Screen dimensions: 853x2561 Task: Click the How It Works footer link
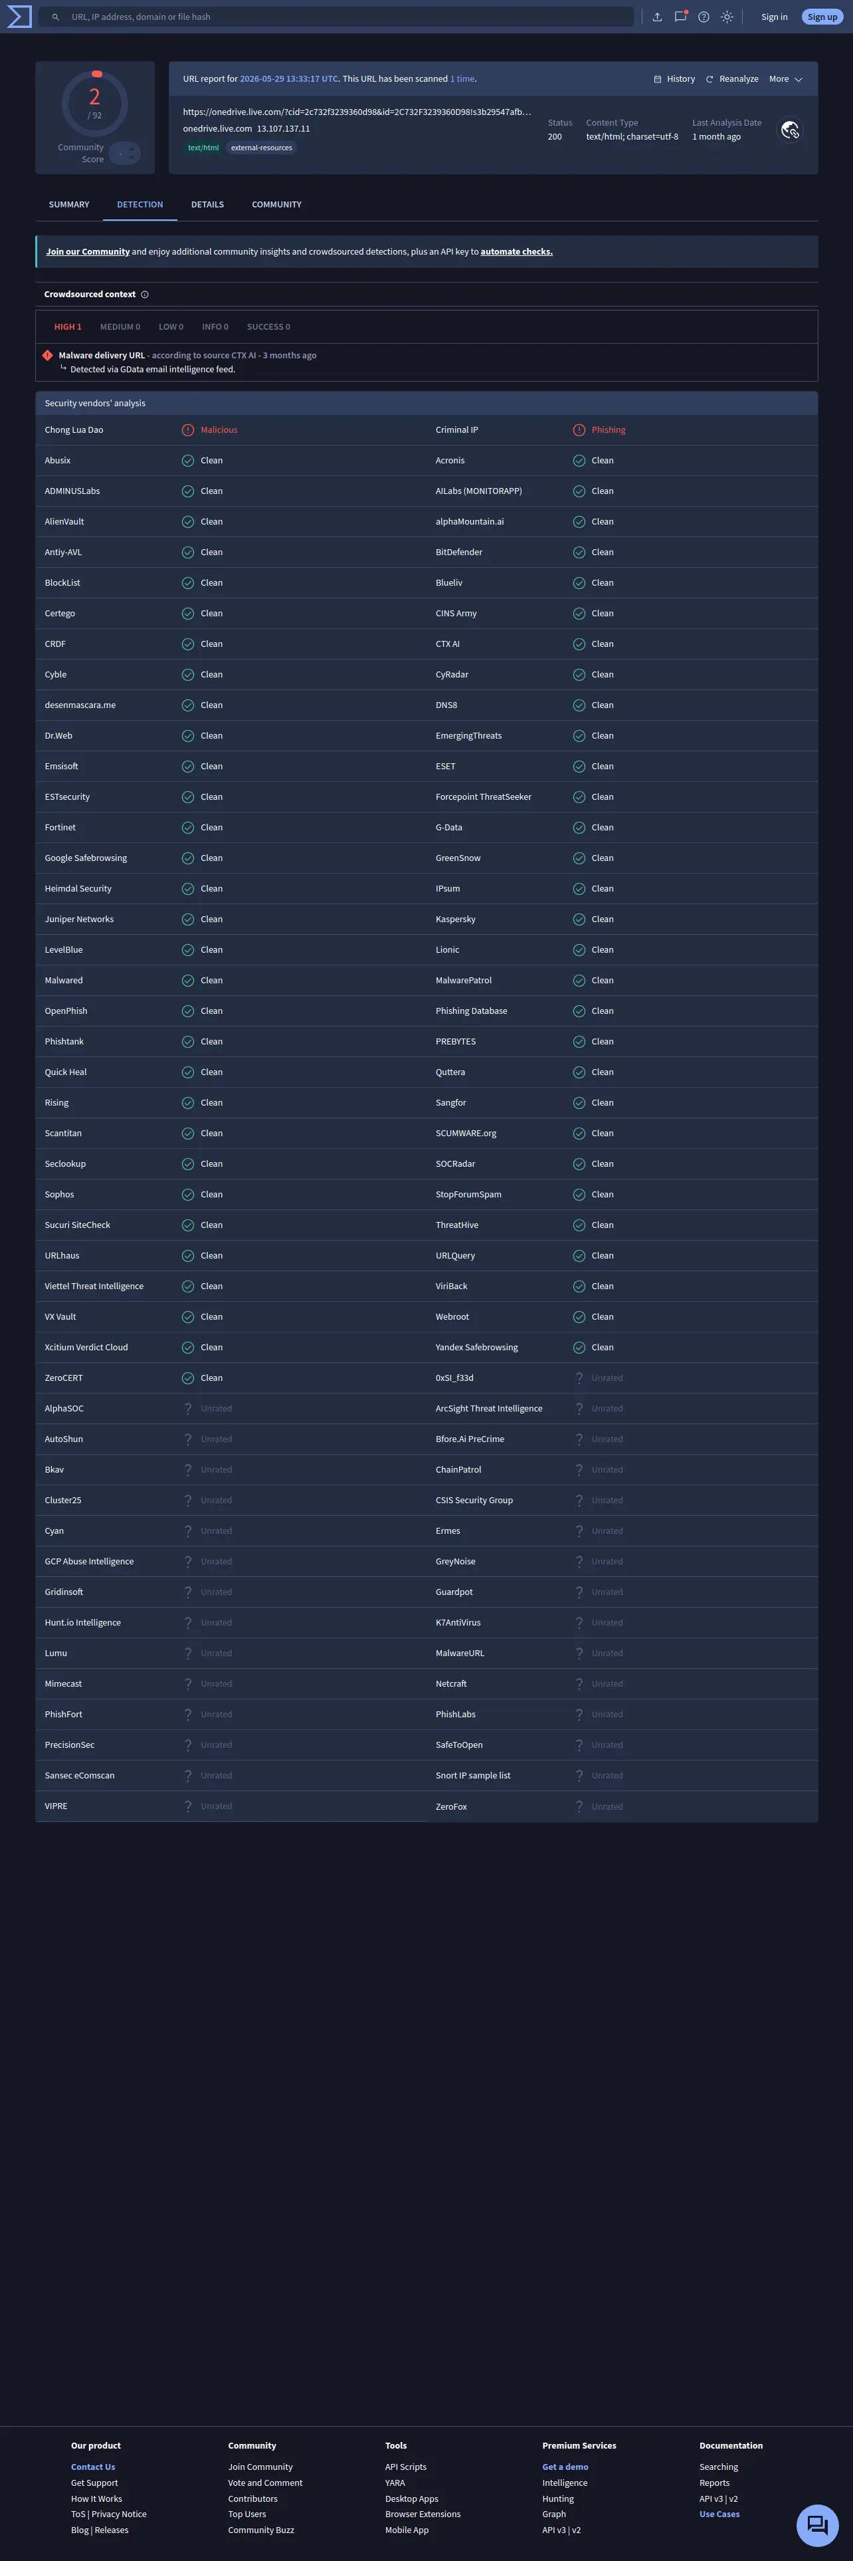pos(96,2499)
